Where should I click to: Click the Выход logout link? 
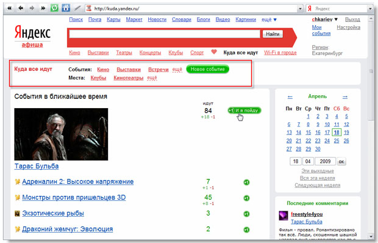click(x=352, y=20)
